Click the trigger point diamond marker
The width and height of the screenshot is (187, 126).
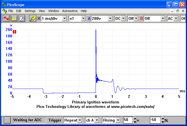coord(96,77)
